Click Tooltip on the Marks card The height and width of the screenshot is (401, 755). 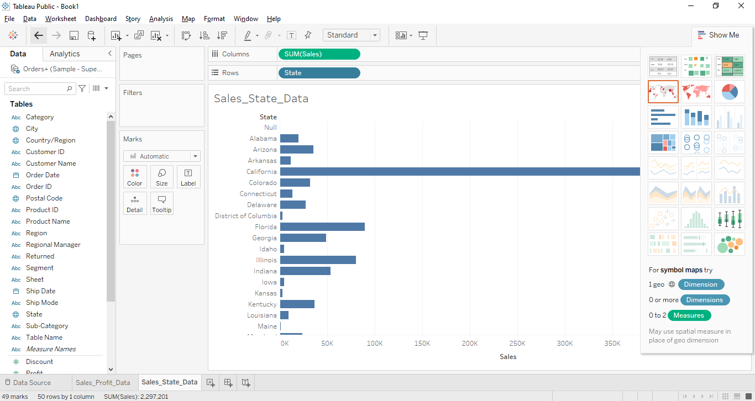[x=162, y=203]
